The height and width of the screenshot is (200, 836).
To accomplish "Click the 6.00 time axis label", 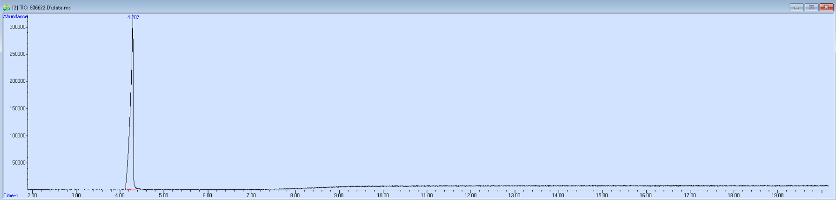I will pyautogui.click(x=207, y=195).
